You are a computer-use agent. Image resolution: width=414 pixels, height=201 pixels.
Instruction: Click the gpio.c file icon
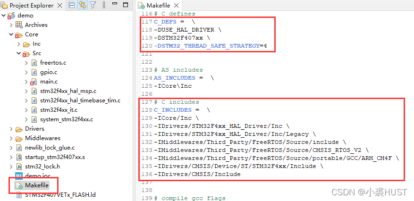(x=34, y=72)
